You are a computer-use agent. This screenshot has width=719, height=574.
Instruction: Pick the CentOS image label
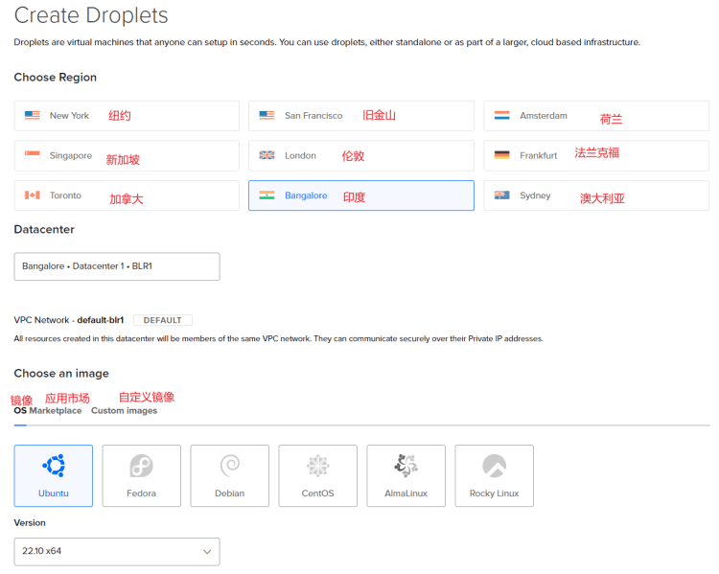point(317,494)
